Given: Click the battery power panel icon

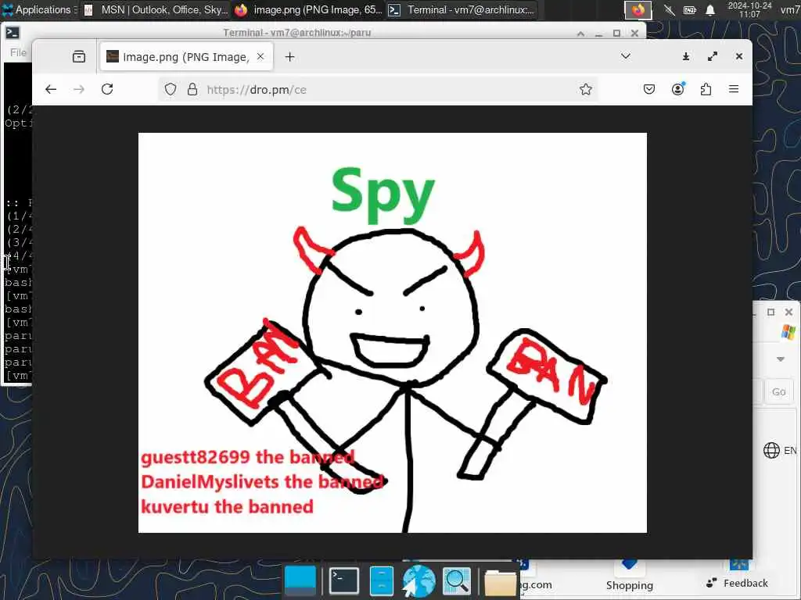Looking at the screenshot, I should point(690,9).
